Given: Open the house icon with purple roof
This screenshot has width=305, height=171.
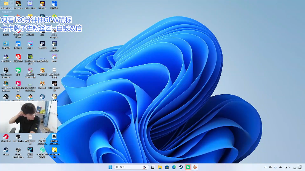Looking at the screenshot, I should (x=54, y=57).
